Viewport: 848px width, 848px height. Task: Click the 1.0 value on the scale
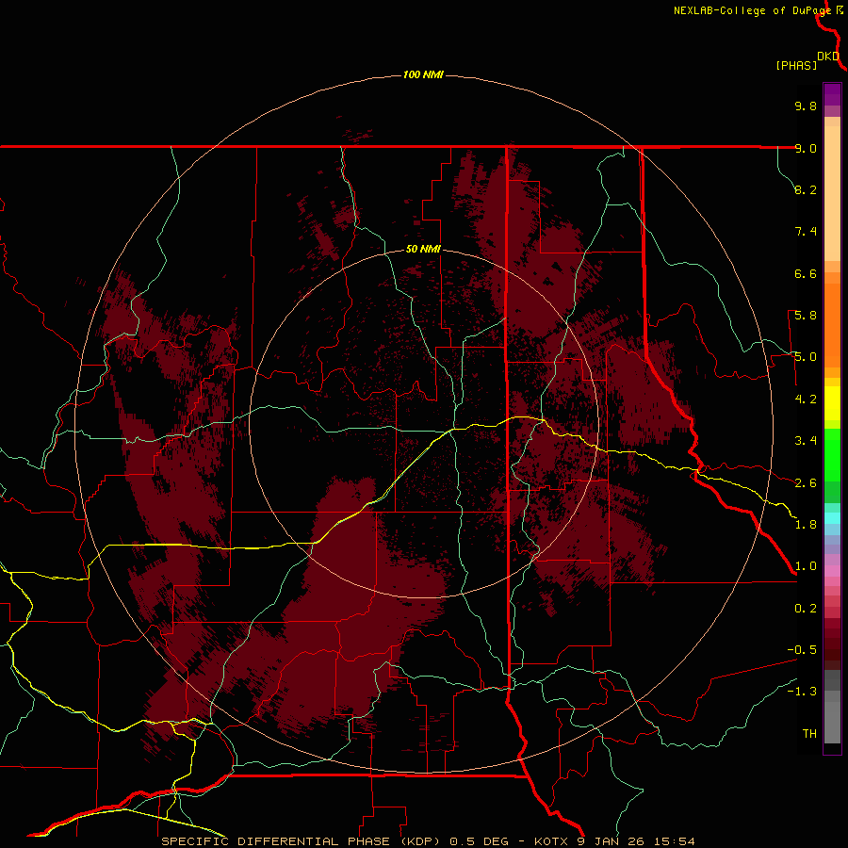[806, 566]
